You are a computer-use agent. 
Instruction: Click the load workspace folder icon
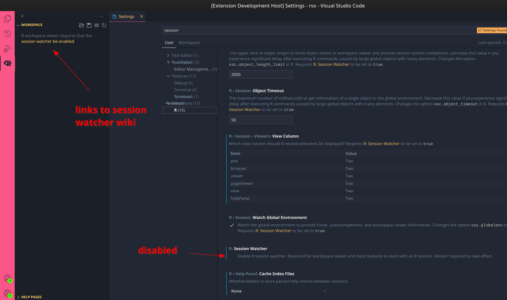click(x=82, y=25)
